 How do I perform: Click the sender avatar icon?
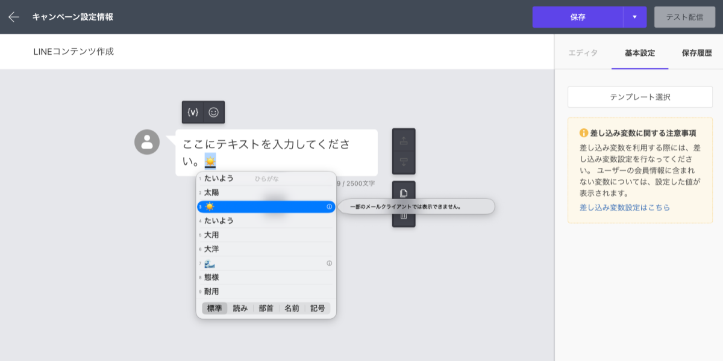click(x=147, y=142)
